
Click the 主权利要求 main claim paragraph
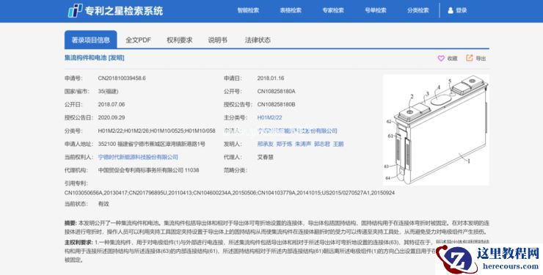tap(277, 251)
